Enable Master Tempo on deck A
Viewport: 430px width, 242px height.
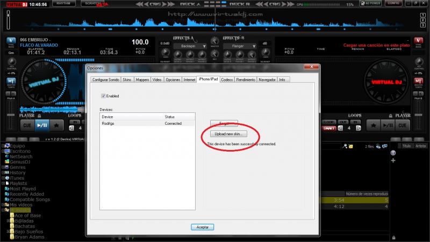tap(11, 82)
